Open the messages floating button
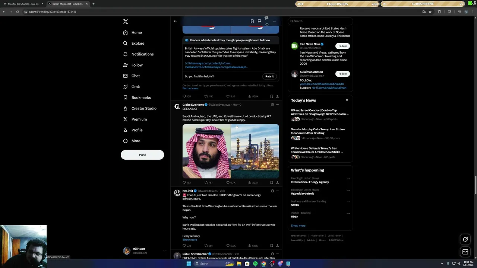The height and width of the screenshot is (268, 477). (x=465, y=252)
